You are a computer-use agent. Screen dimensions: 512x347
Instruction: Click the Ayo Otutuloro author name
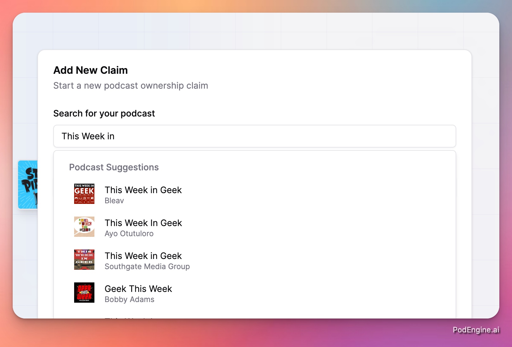coord(129,234)
